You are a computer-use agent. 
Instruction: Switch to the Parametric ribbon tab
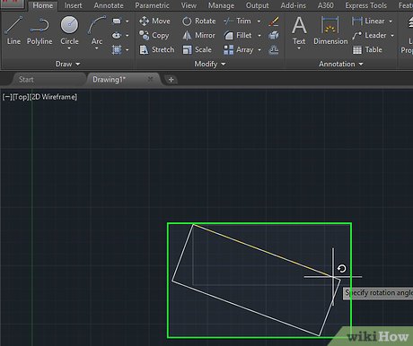[152, 5]
